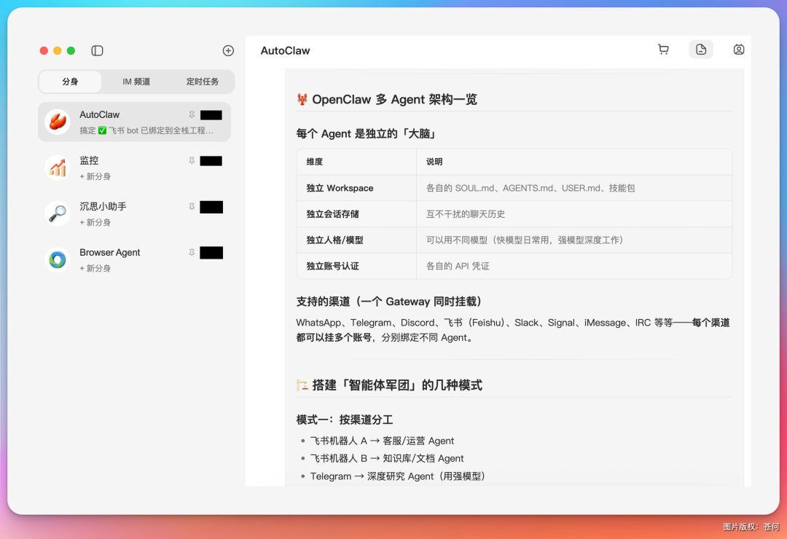This screenshot has height=539, width=787.
Task: Click the 沉思小助手 magnifier avatar
Action: pyautogui.click(x=57, y=213)
